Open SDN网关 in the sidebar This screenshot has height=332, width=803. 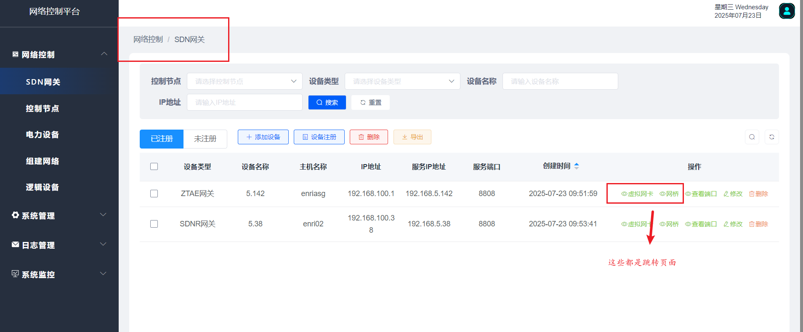59,82
